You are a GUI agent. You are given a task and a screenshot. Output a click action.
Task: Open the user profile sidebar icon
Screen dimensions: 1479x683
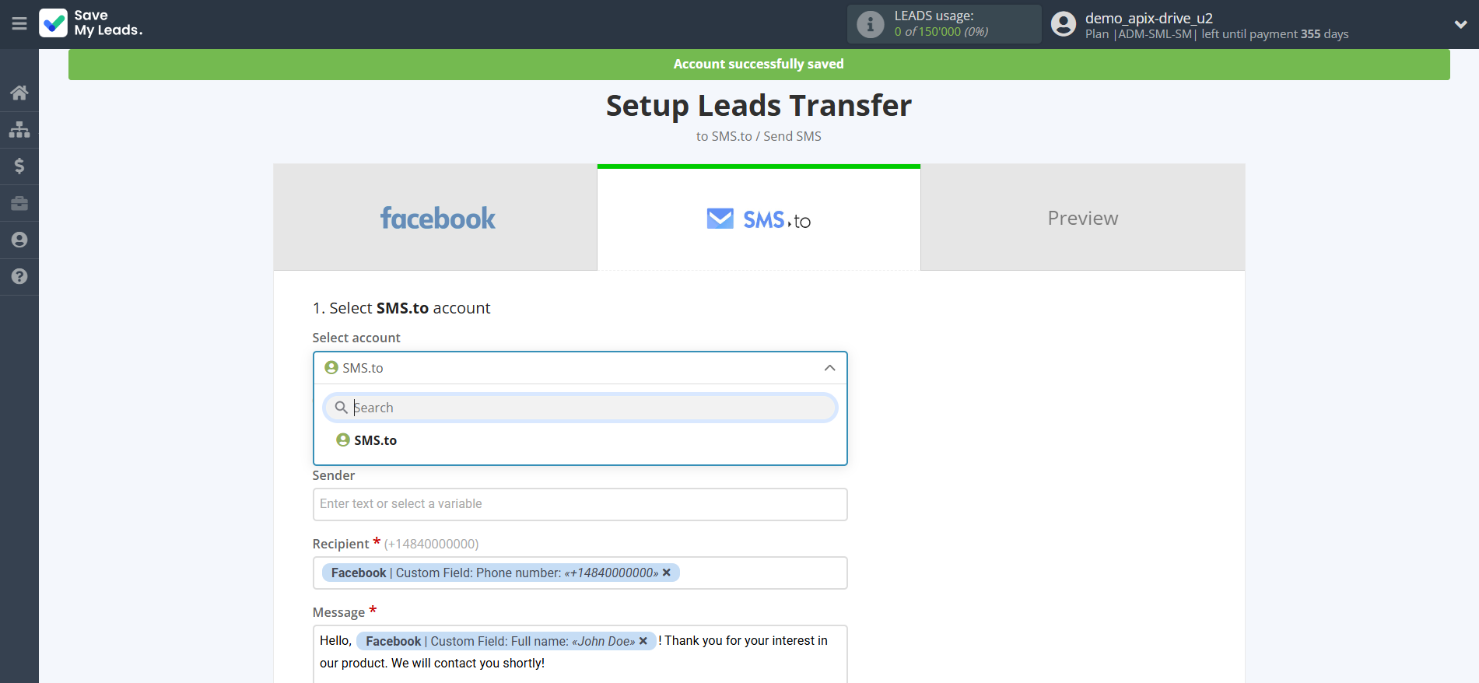[x=19, y=240]
